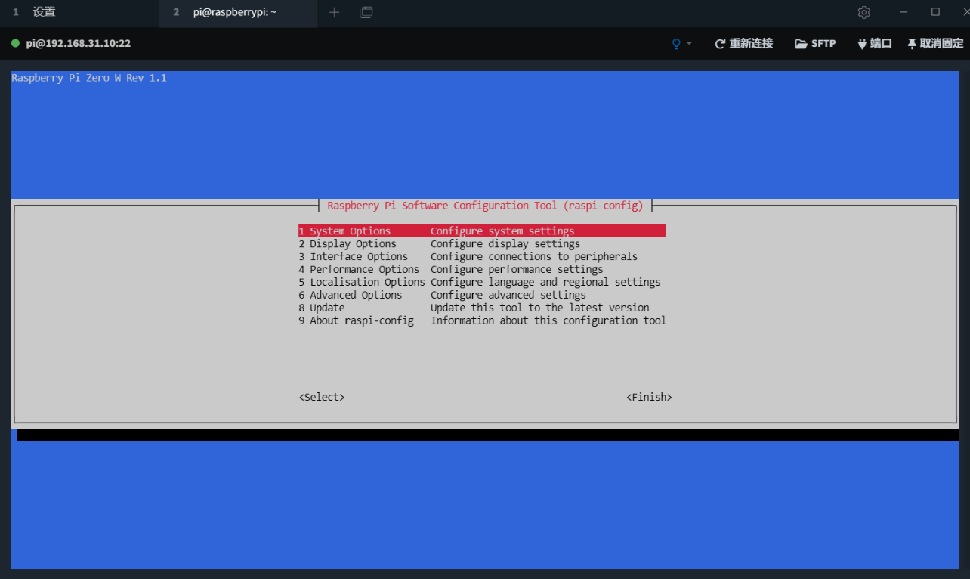970x579 pixels.
Task: Click the green connection status dot
Action: (x=15, y=43)
